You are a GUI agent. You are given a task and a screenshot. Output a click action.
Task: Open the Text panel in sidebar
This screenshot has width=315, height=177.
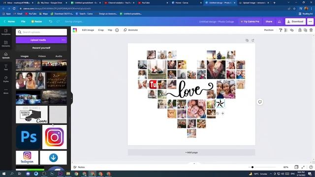click(6, 67)
